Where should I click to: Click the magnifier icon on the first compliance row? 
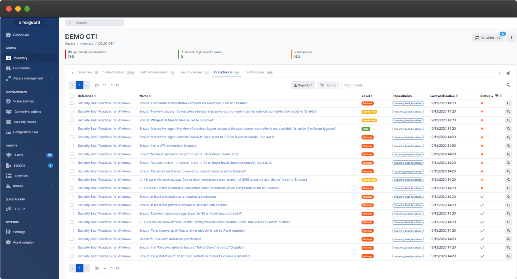pos(509,103)
